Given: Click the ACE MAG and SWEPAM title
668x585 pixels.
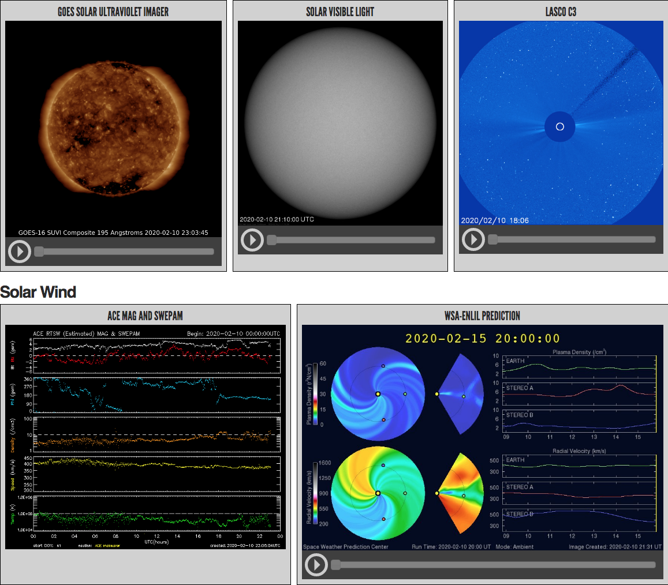Looking at the screenshot, I should [x=145, y=316].
